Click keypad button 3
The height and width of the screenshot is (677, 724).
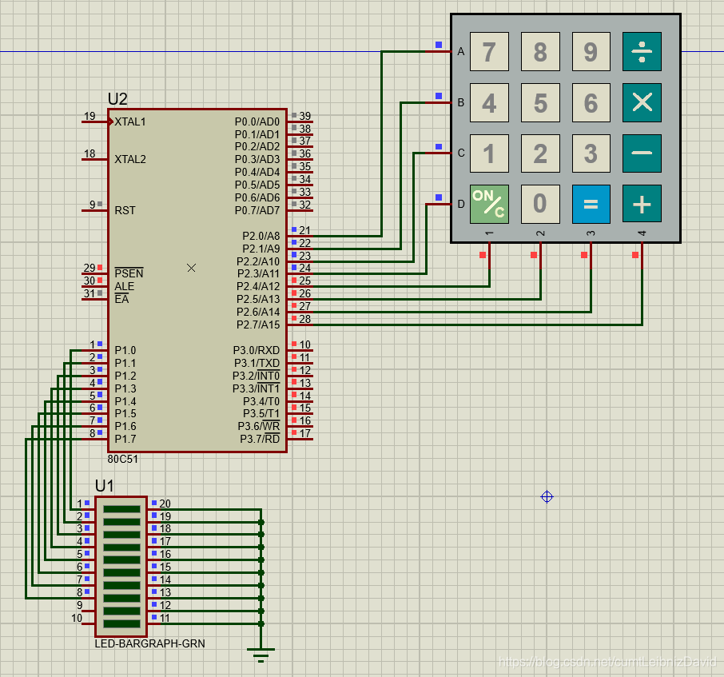pyautogui.click(x=591, y=153)
